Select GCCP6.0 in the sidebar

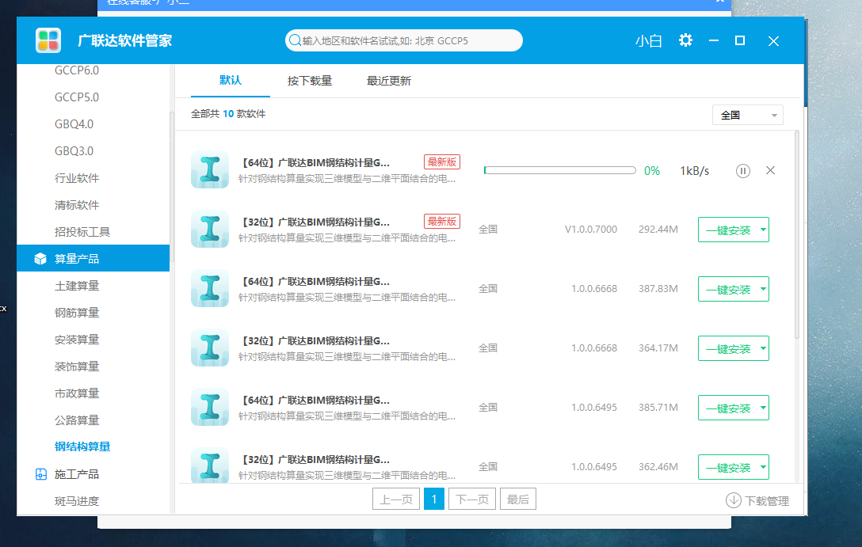(x=76, y=70)
